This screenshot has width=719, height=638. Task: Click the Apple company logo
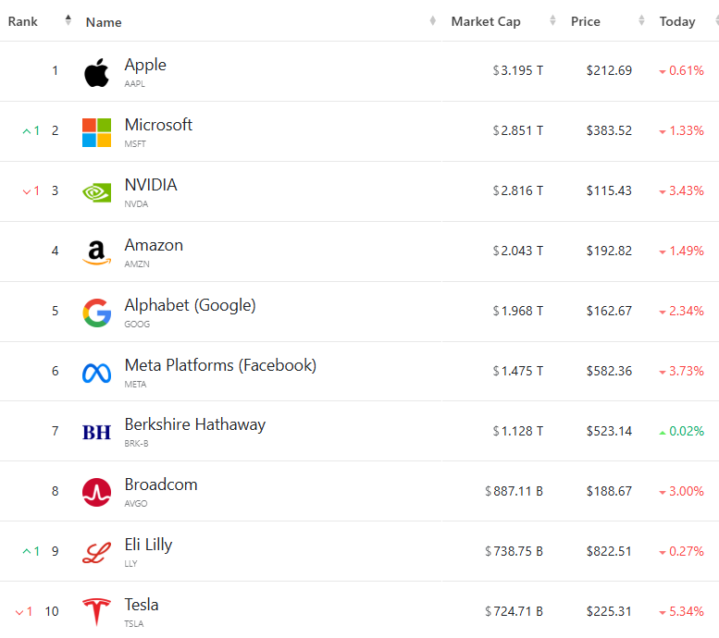[96, 72]
